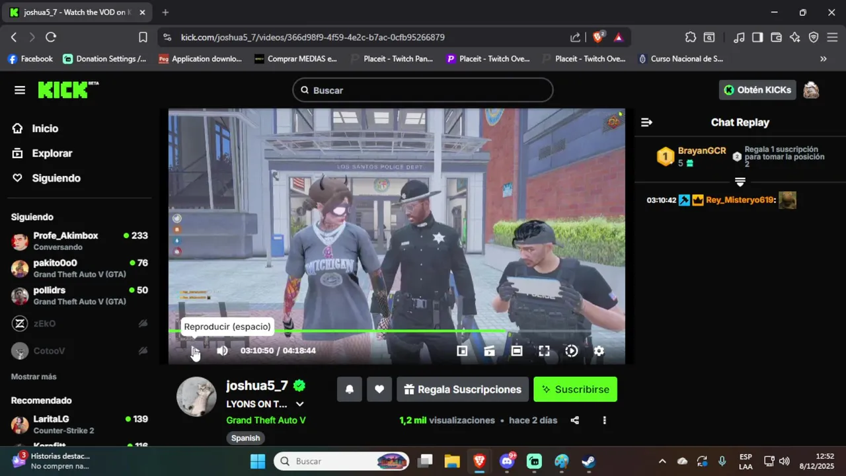Open the user profile avatar menu
This screenshot has width=846, height=476.
coord(811,90)
